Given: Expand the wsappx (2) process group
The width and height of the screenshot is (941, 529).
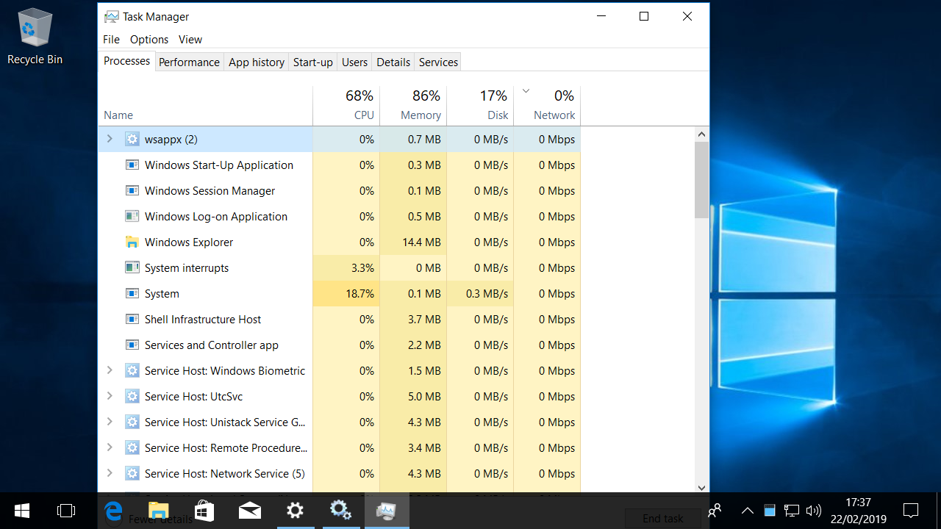Looking at the screenshot, I should pyautogui.click(x=110, y=139).
